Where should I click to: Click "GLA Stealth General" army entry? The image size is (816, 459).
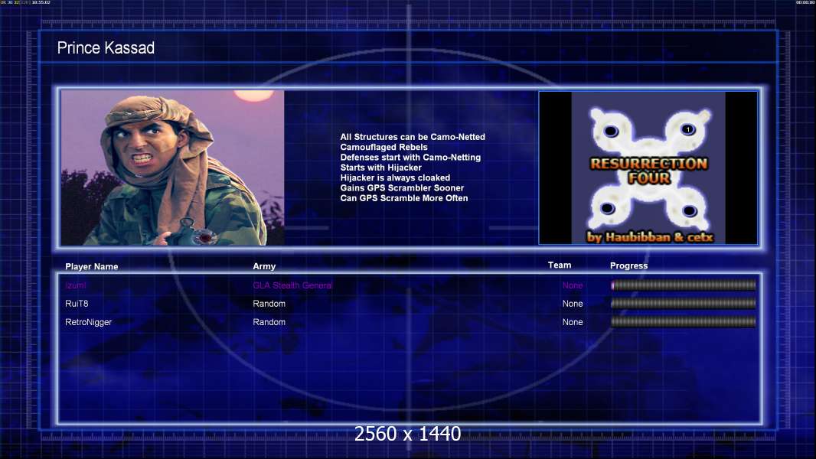point(292,285)
